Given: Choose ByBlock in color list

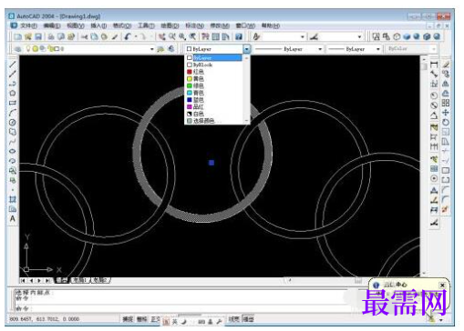Looking at the screenshot, I should (214, 65).
